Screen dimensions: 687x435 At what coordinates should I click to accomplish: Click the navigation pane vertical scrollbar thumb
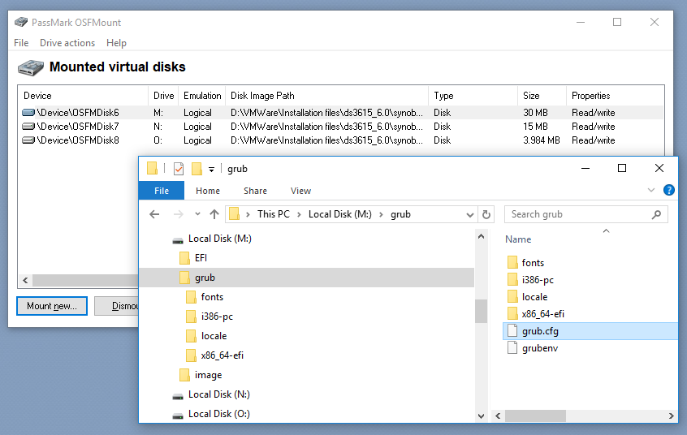tap(481, 311)
